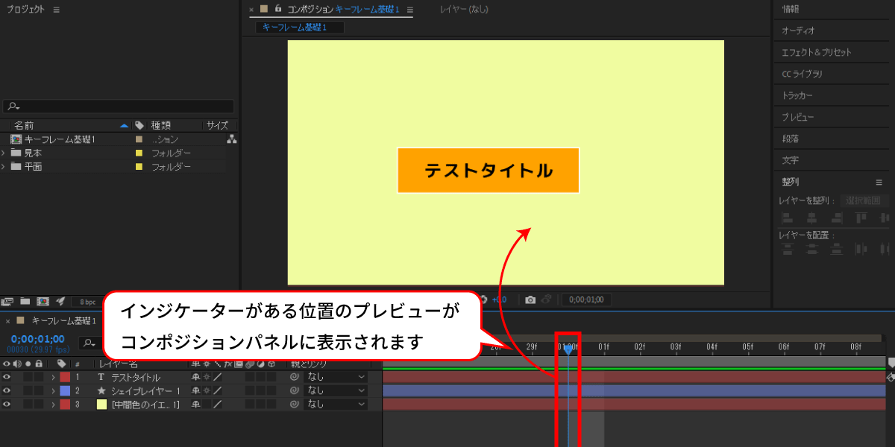Screen dimensions: 895x447
Task: Click the pick whip of テストタイトル layer
Action: (295, 377)
